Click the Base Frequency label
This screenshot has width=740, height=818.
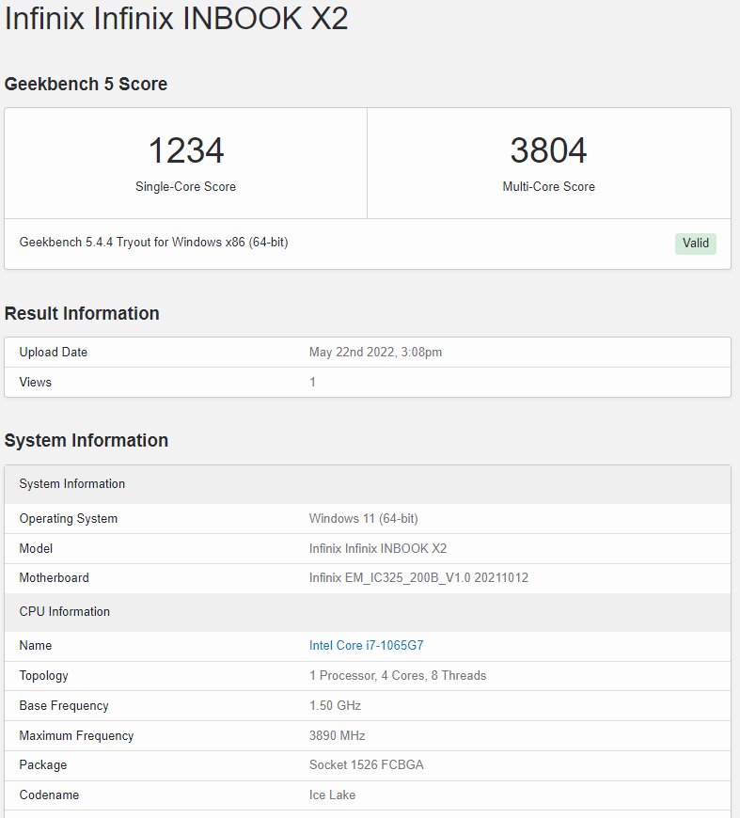point(64,706)
